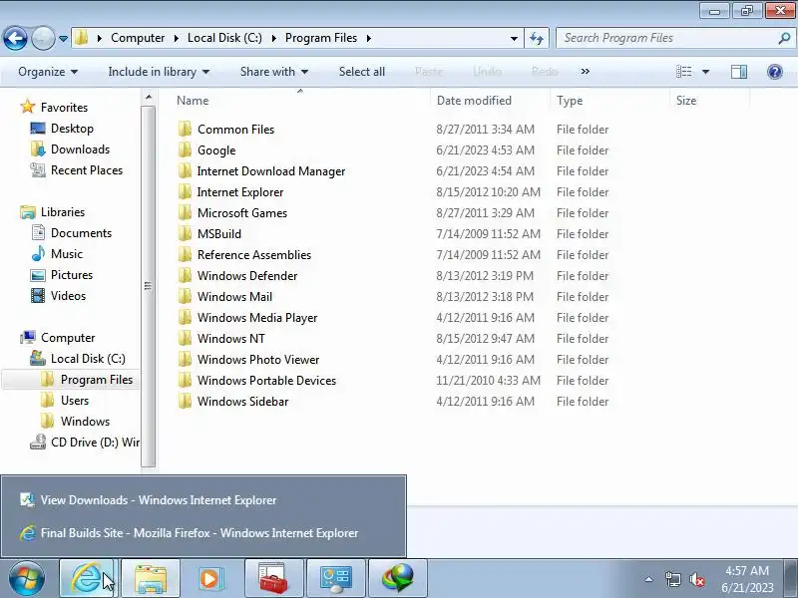Select the Windows Sidebar folder

(242, 401)
